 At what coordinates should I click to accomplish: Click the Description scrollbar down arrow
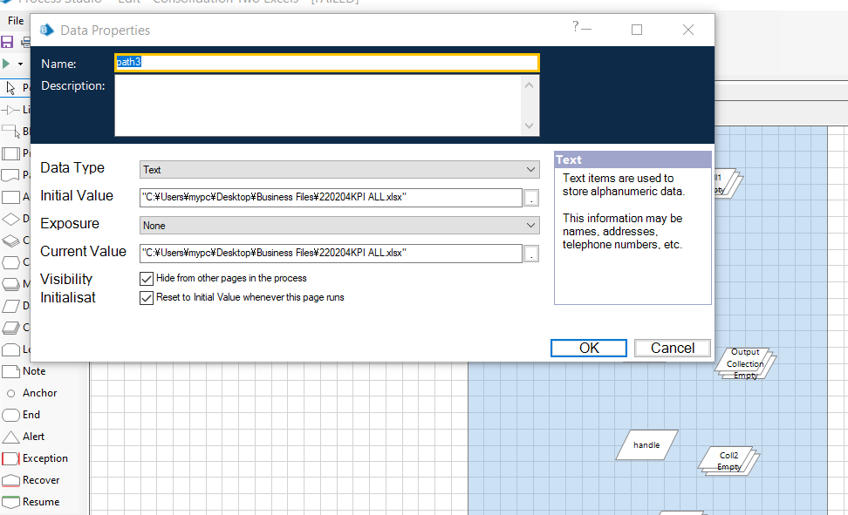click(530, 126)
